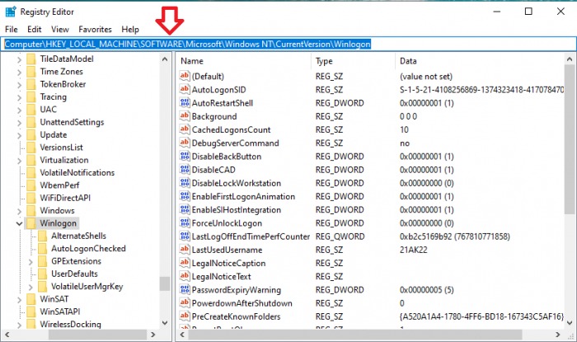Click the icon beside LastLogOffEndTimePerfCounter
This screenshot has width=577, height=342.
coord(185,236)
